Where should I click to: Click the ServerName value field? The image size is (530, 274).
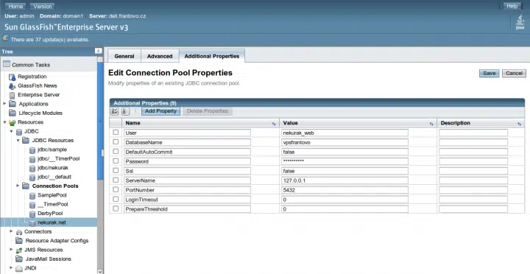344,180
